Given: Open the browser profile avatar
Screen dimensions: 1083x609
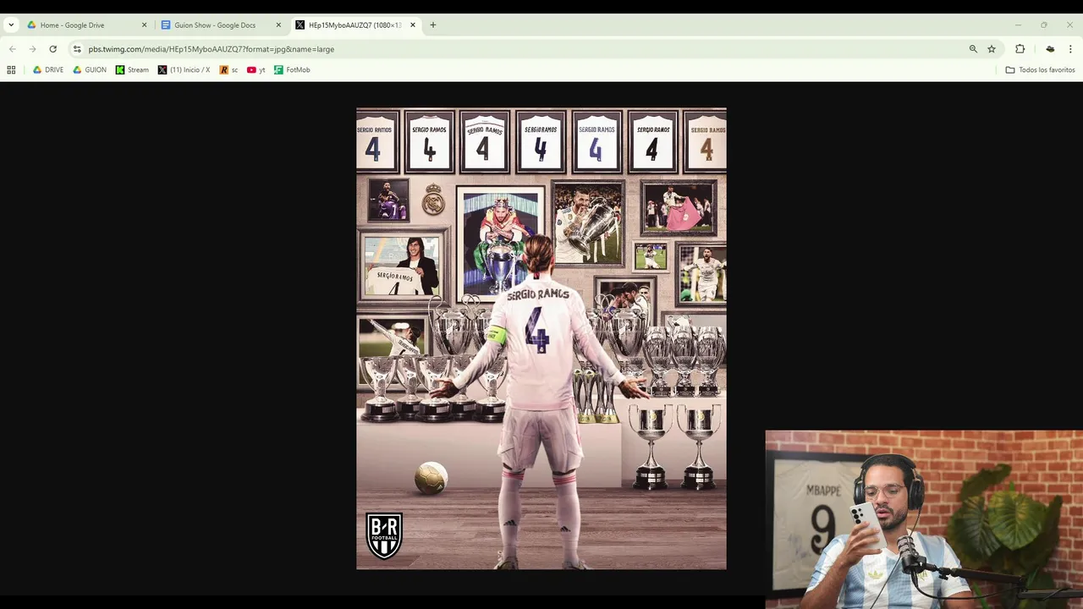Looking at the screenshot, I should [x=1050, y=49].
